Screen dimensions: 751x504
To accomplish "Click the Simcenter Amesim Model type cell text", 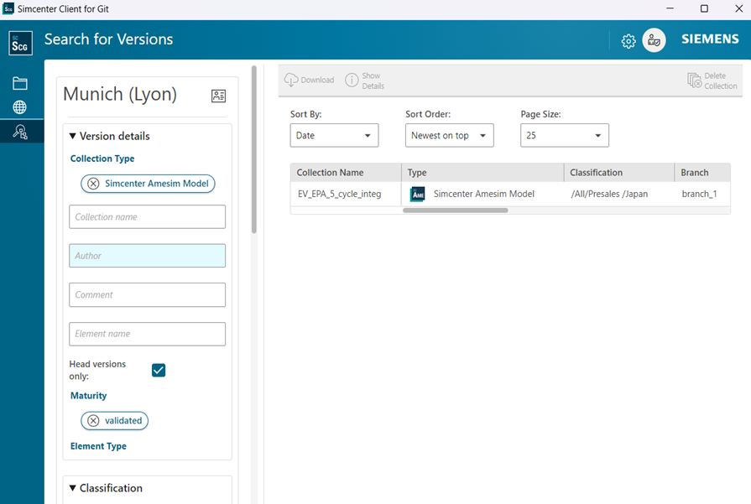I will 483,194.
